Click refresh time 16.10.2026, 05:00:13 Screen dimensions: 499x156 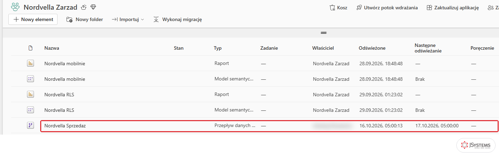click(x=381, y=126)
